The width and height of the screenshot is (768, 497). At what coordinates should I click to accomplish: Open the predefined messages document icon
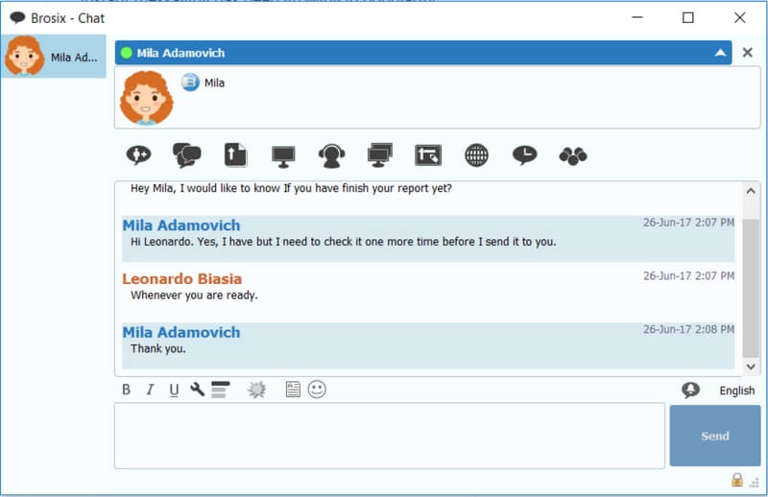pyautogui.click(x=293, y=390)
